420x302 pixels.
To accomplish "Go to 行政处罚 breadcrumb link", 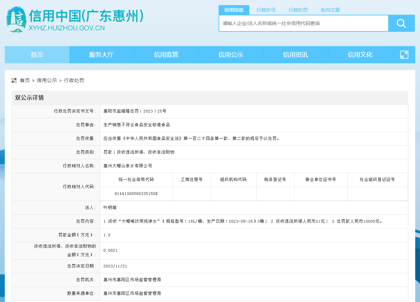I will click(x=74, y=80).
